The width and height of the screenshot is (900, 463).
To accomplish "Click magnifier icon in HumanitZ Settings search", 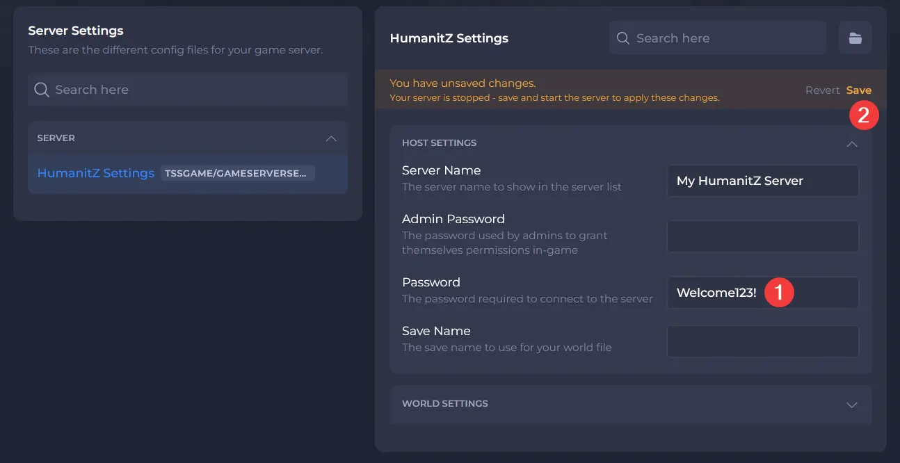I will coord(623,38).
